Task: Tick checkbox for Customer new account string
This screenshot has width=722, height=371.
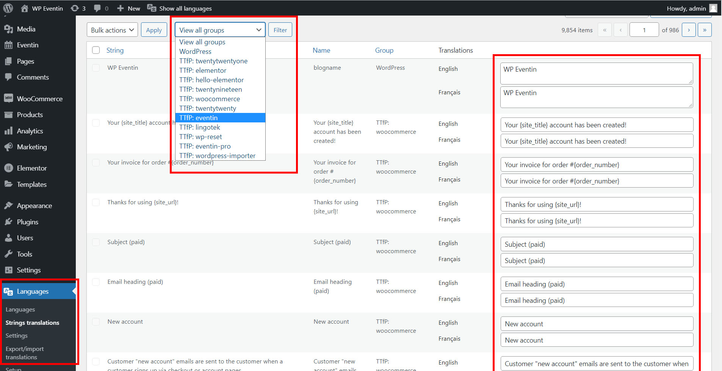Action: pos(96,362)
